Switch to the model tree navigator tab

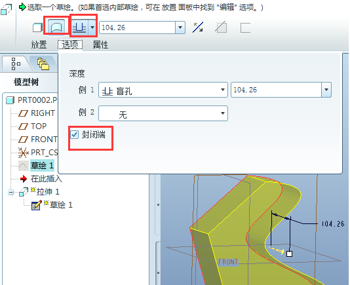point(16,64)
